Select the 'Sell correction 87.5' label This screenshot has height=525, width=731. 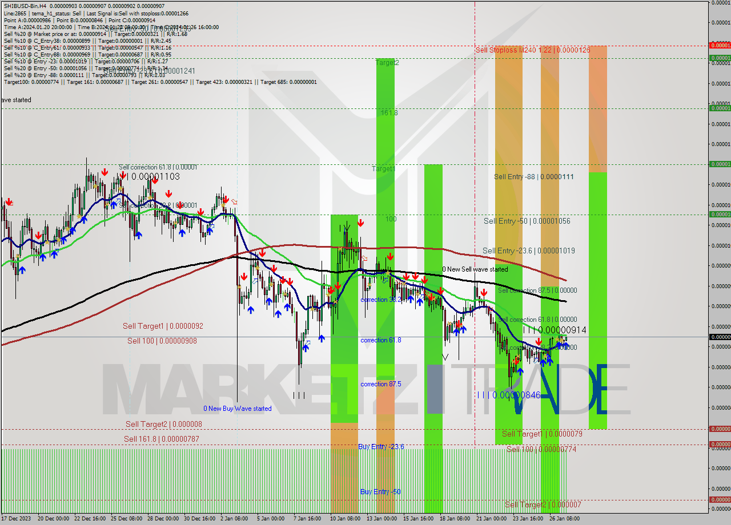click(x=537, y=290)
